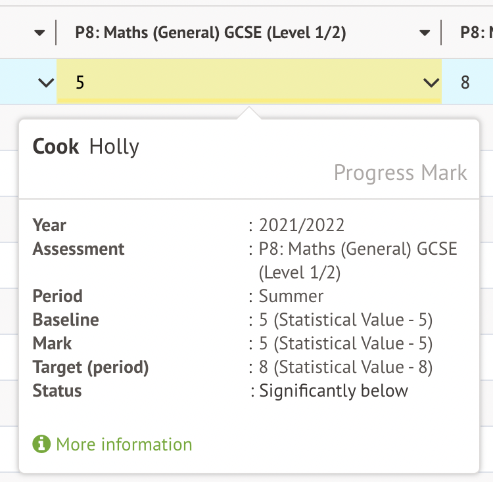Screen dimensions: 493x482
Task: Click the green info icon beside More information
Action: [41, 444]
